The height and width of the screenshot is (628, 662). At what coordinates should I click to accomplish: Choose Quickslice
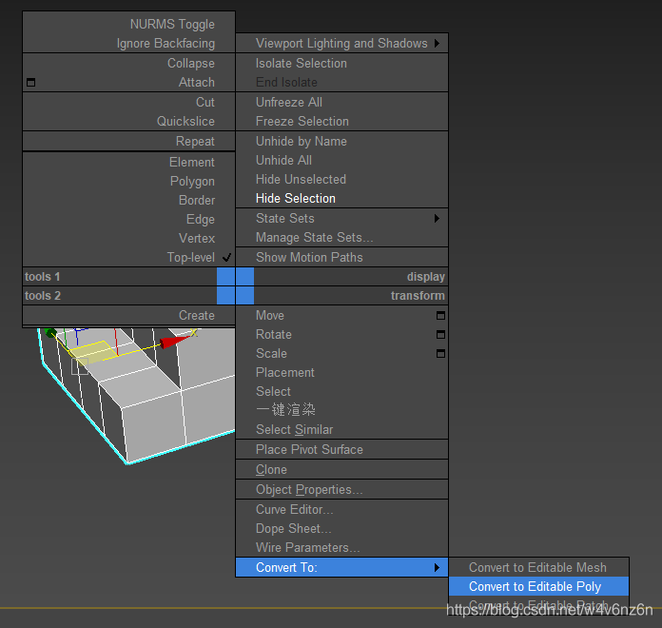click(185, 121)
